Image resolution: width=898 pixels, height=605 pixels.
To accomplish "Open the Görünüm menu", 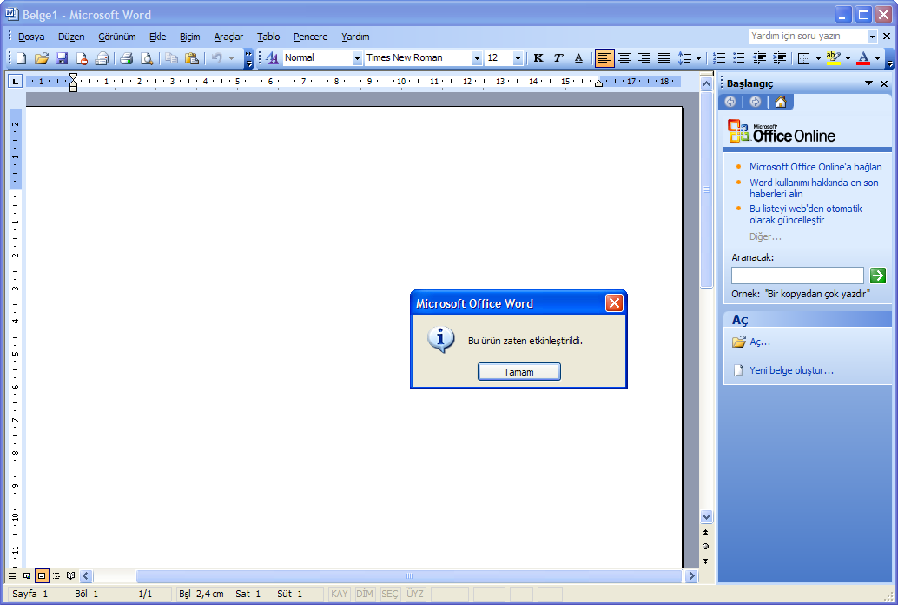I will [x=117, y=37].
